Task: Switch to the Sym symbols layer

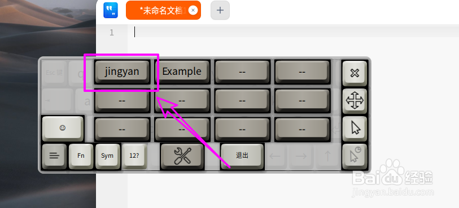Action: pyautogui.click(x=107, y=156)
